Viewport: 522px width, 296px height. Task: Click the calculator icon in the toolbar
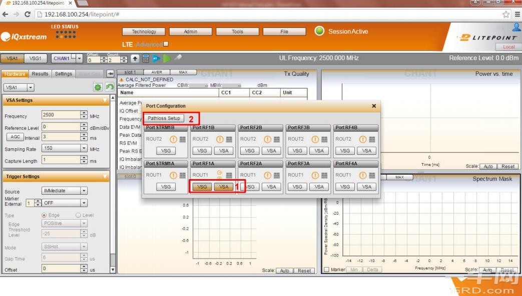point(146,58)
